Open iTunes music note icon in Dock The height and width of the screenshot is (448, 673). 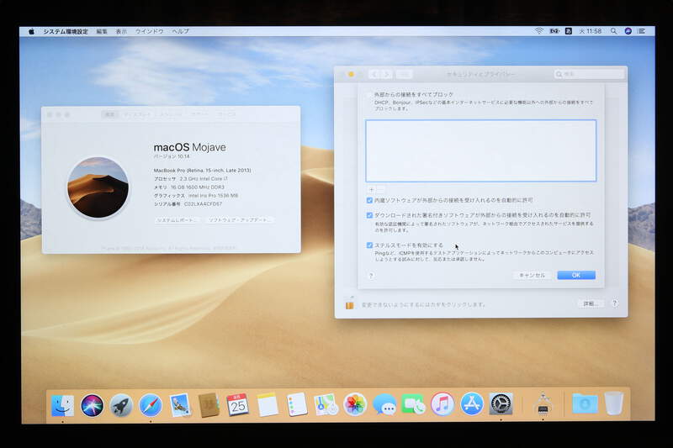442,403
